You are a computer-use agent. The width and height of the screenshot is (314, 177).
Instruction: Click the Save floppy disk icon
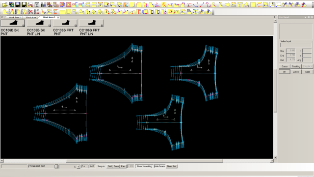click(18, 4)
